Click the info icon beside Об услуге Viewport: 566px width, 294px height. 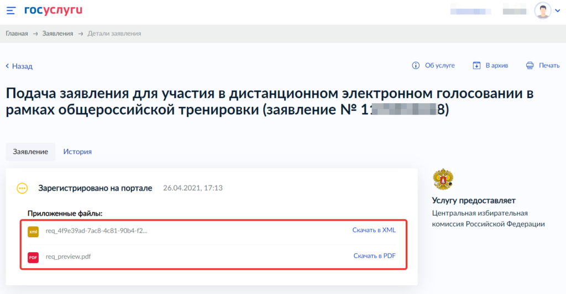click(416, 66)
